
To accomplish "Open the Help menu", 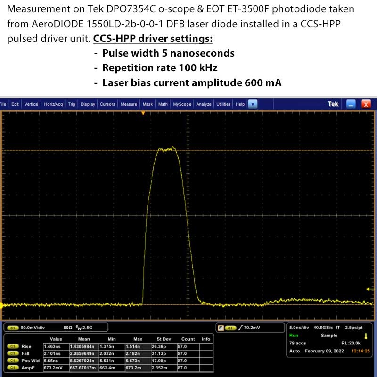I will [240, 104].
